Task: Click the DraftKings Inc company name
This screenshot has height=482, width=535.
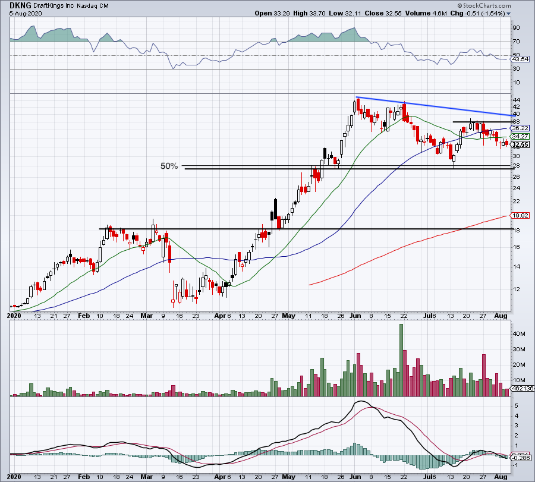Action: click(54, 5)
